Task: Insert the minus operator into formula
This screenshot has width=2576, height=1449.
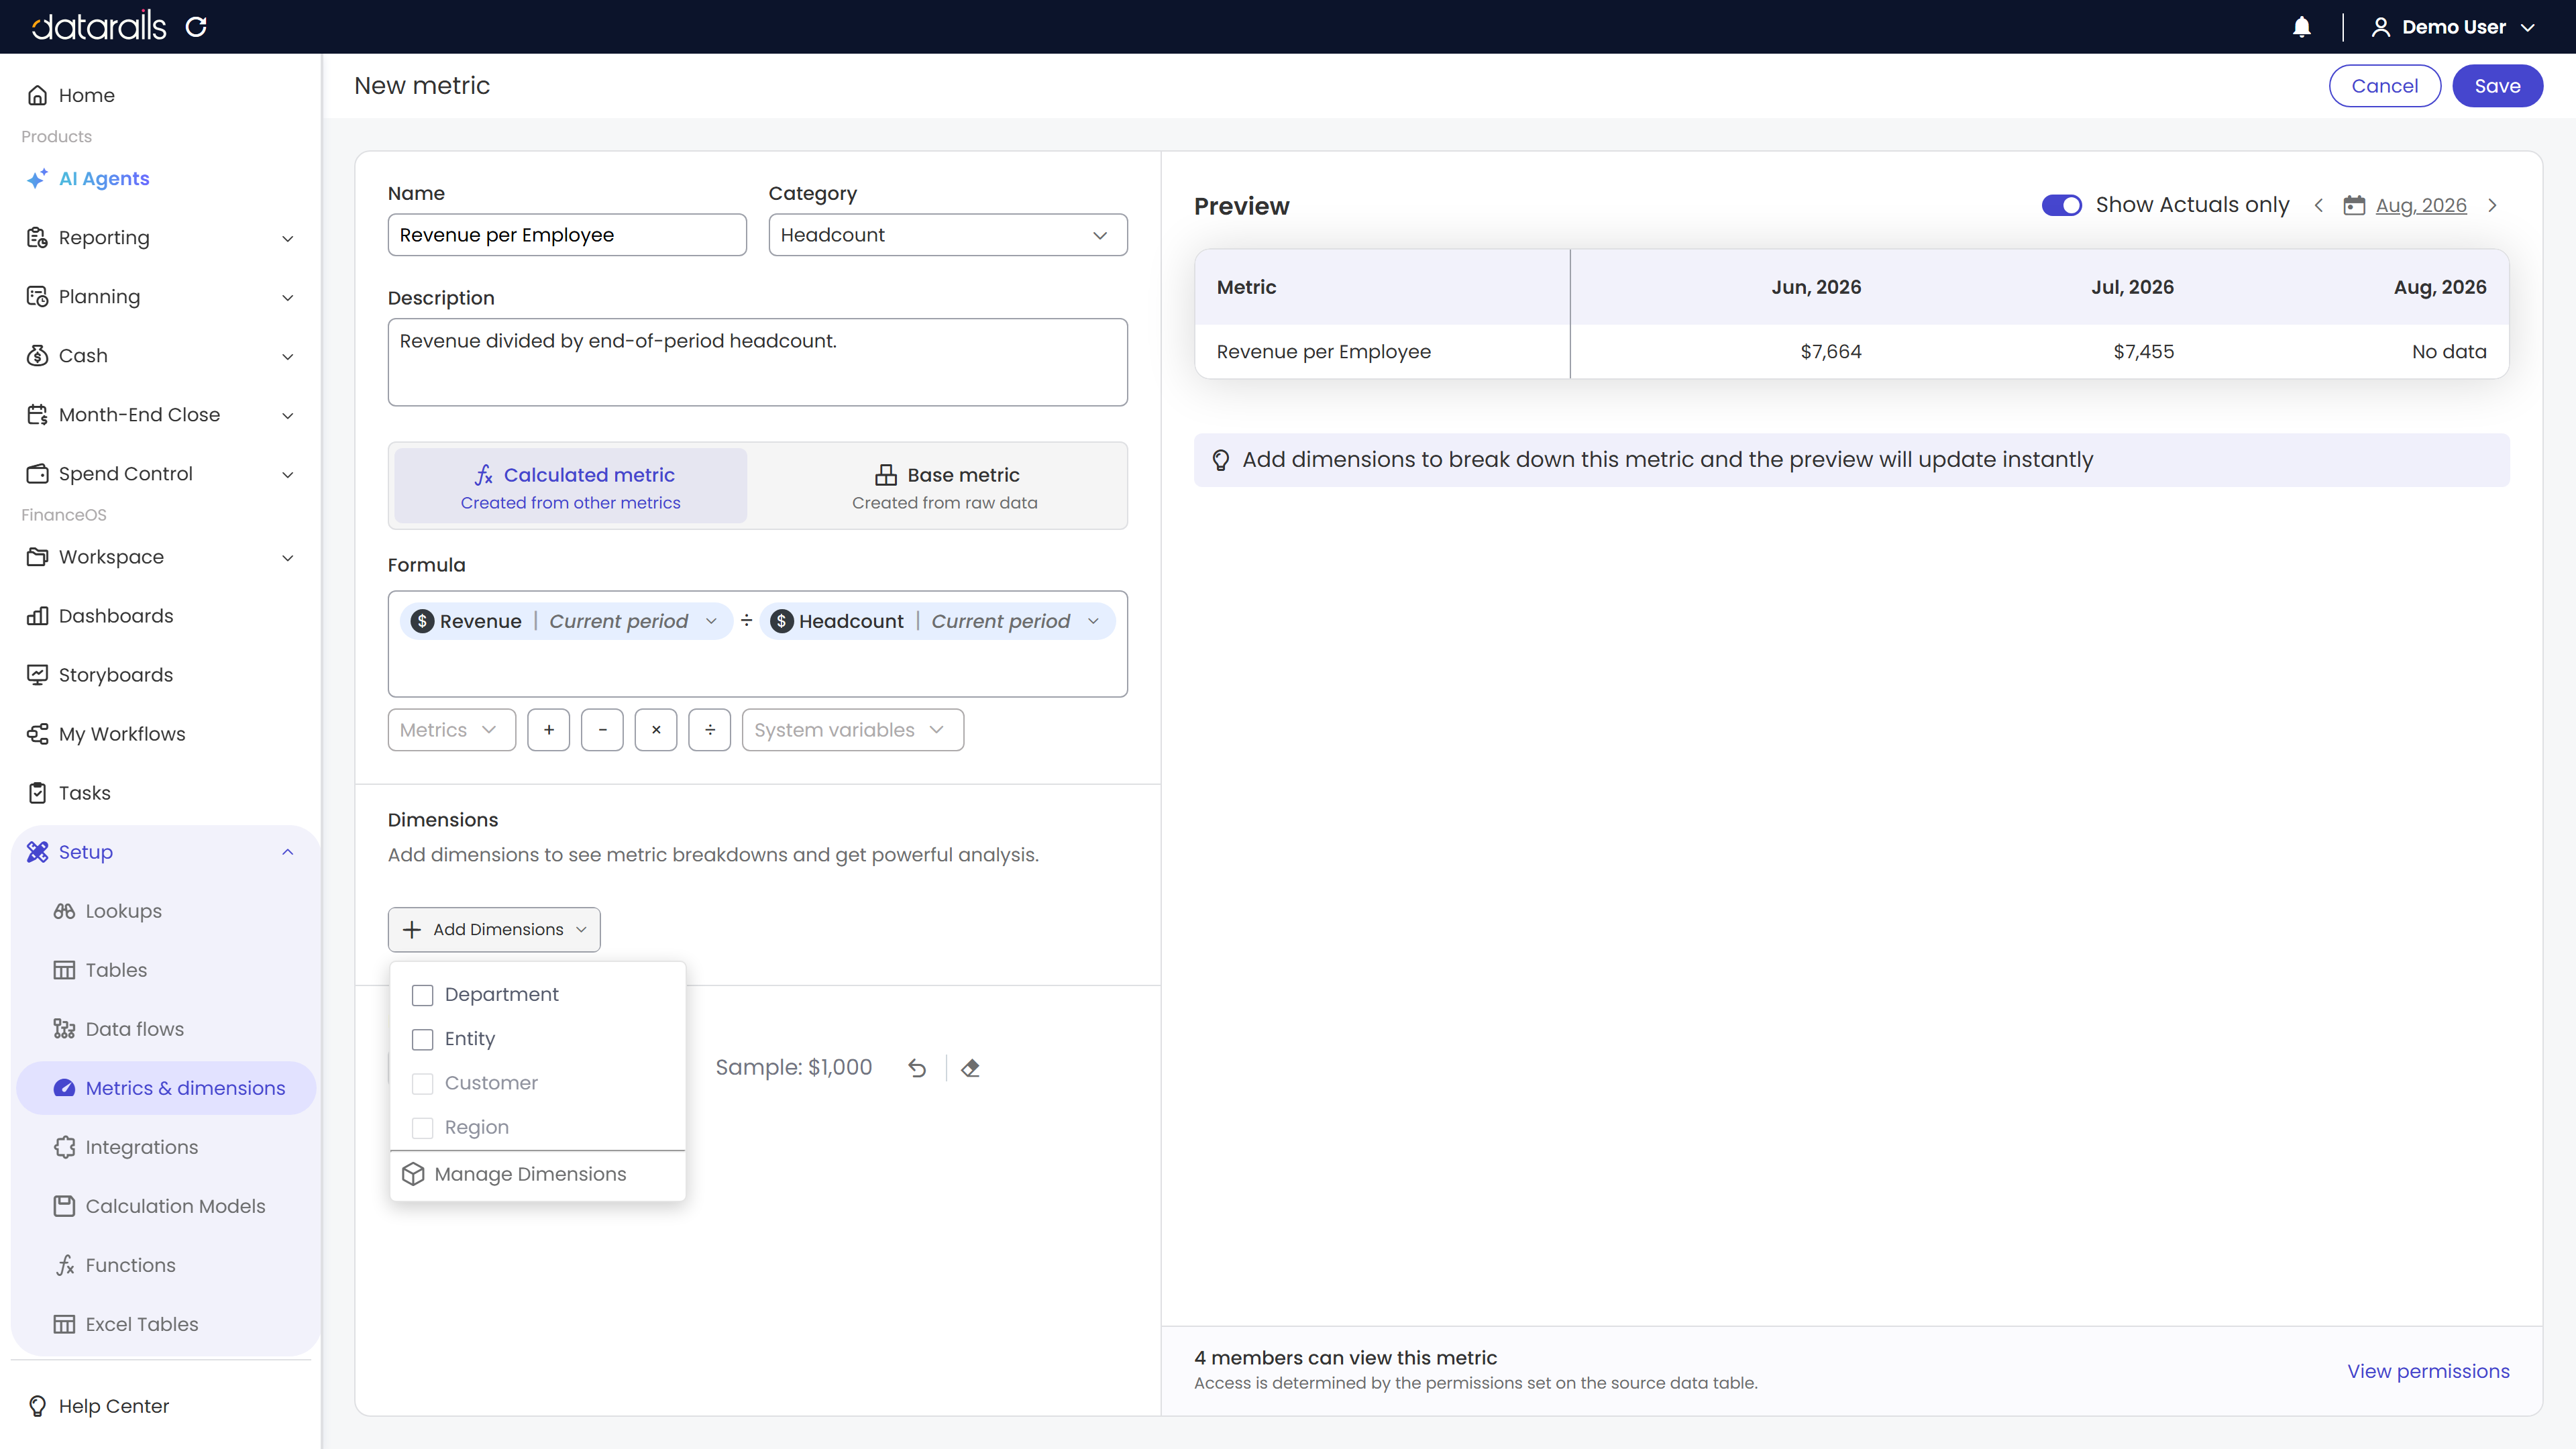Action: (602, 730)
